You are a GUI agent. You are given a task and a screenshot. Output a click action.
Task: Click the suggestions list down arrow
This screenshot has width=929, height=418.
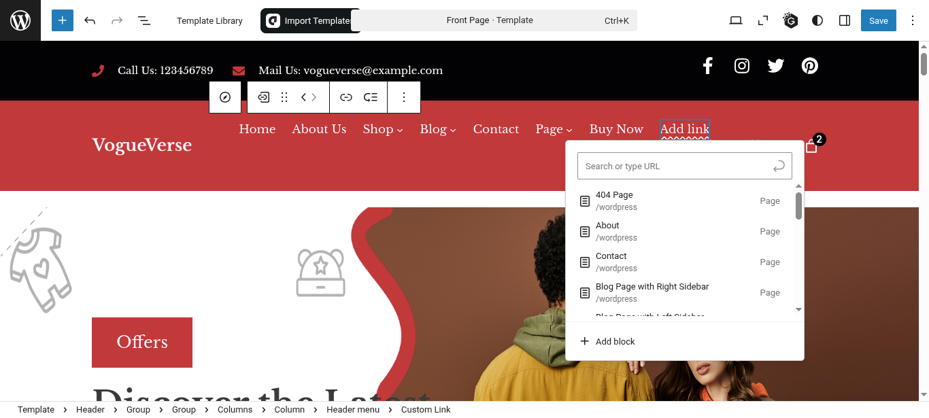(x=798, y=310)
